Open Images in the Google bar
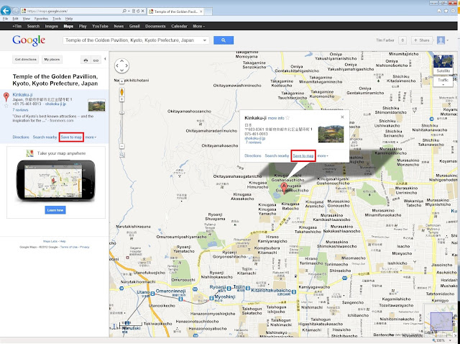The width and height of the screenshot is (460, 344). click(51, 26)
